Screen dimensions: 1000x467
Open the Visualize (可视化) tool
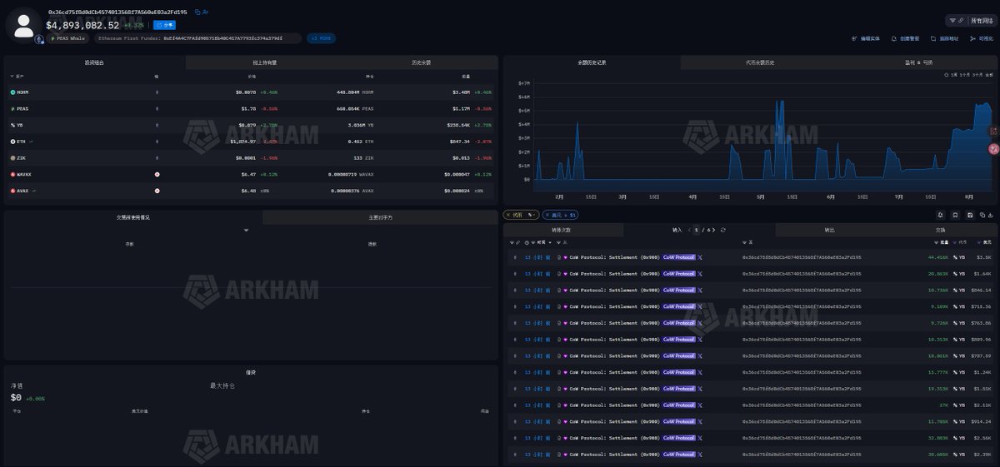tap(982, 38)
